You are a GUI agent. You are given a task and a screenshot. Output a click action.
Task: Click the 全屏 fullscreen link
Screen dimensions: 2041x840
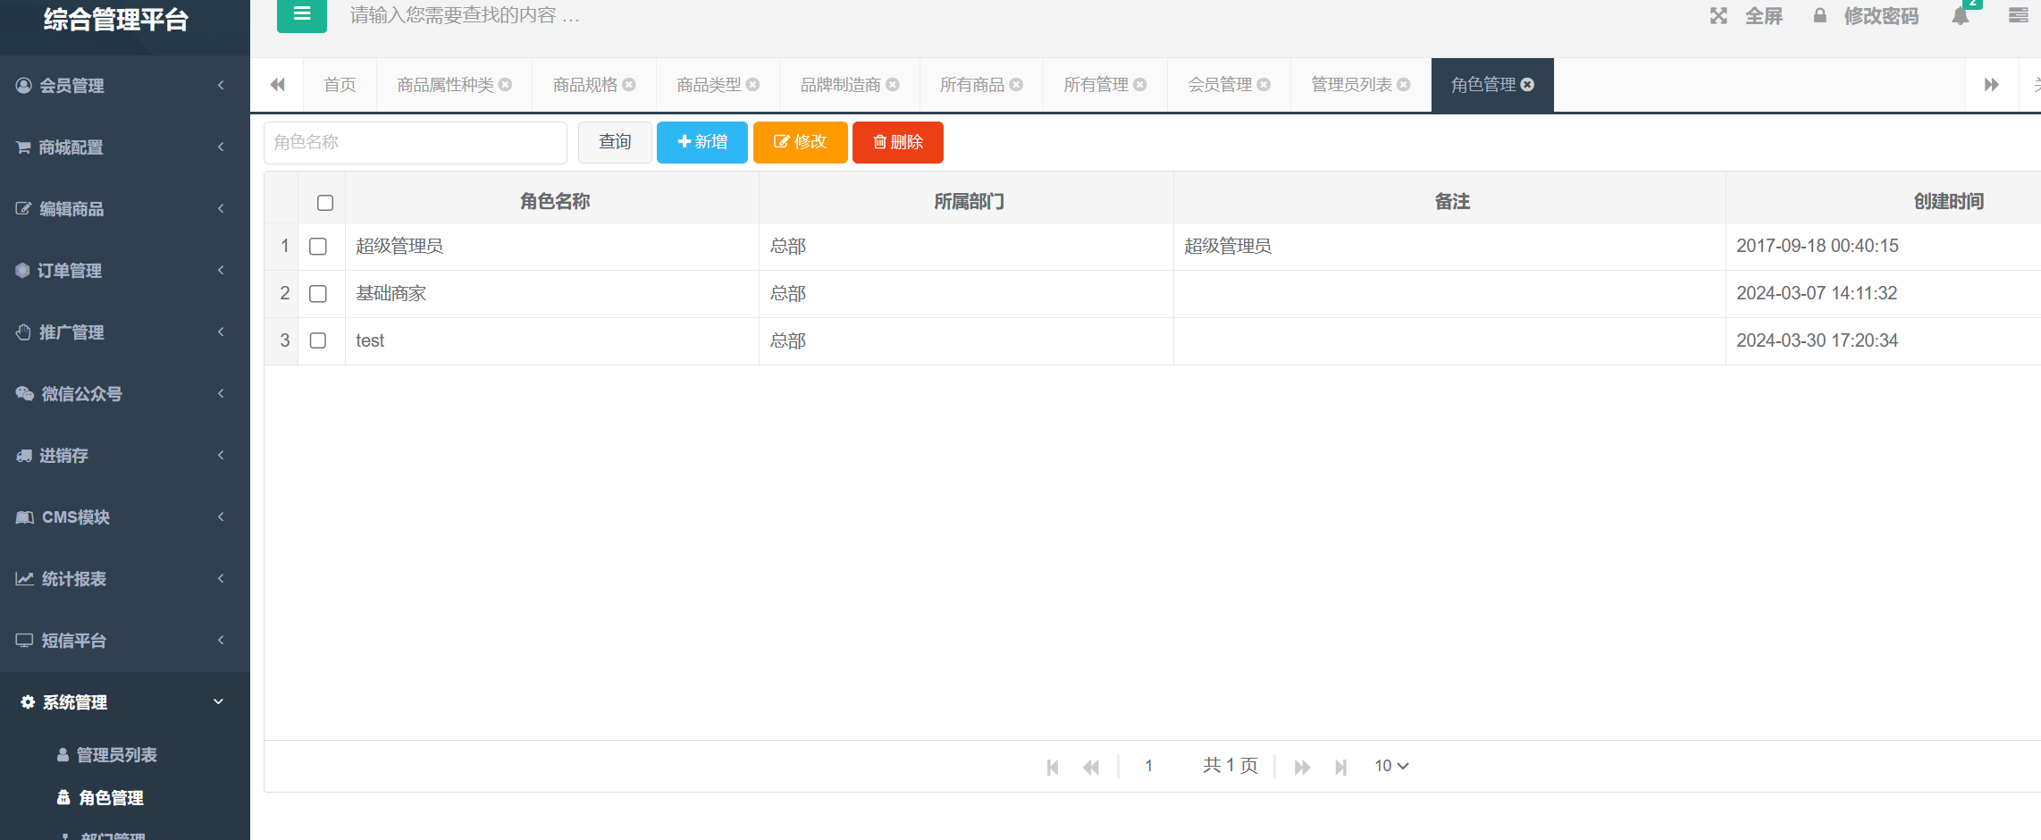tap(1764, 16)
